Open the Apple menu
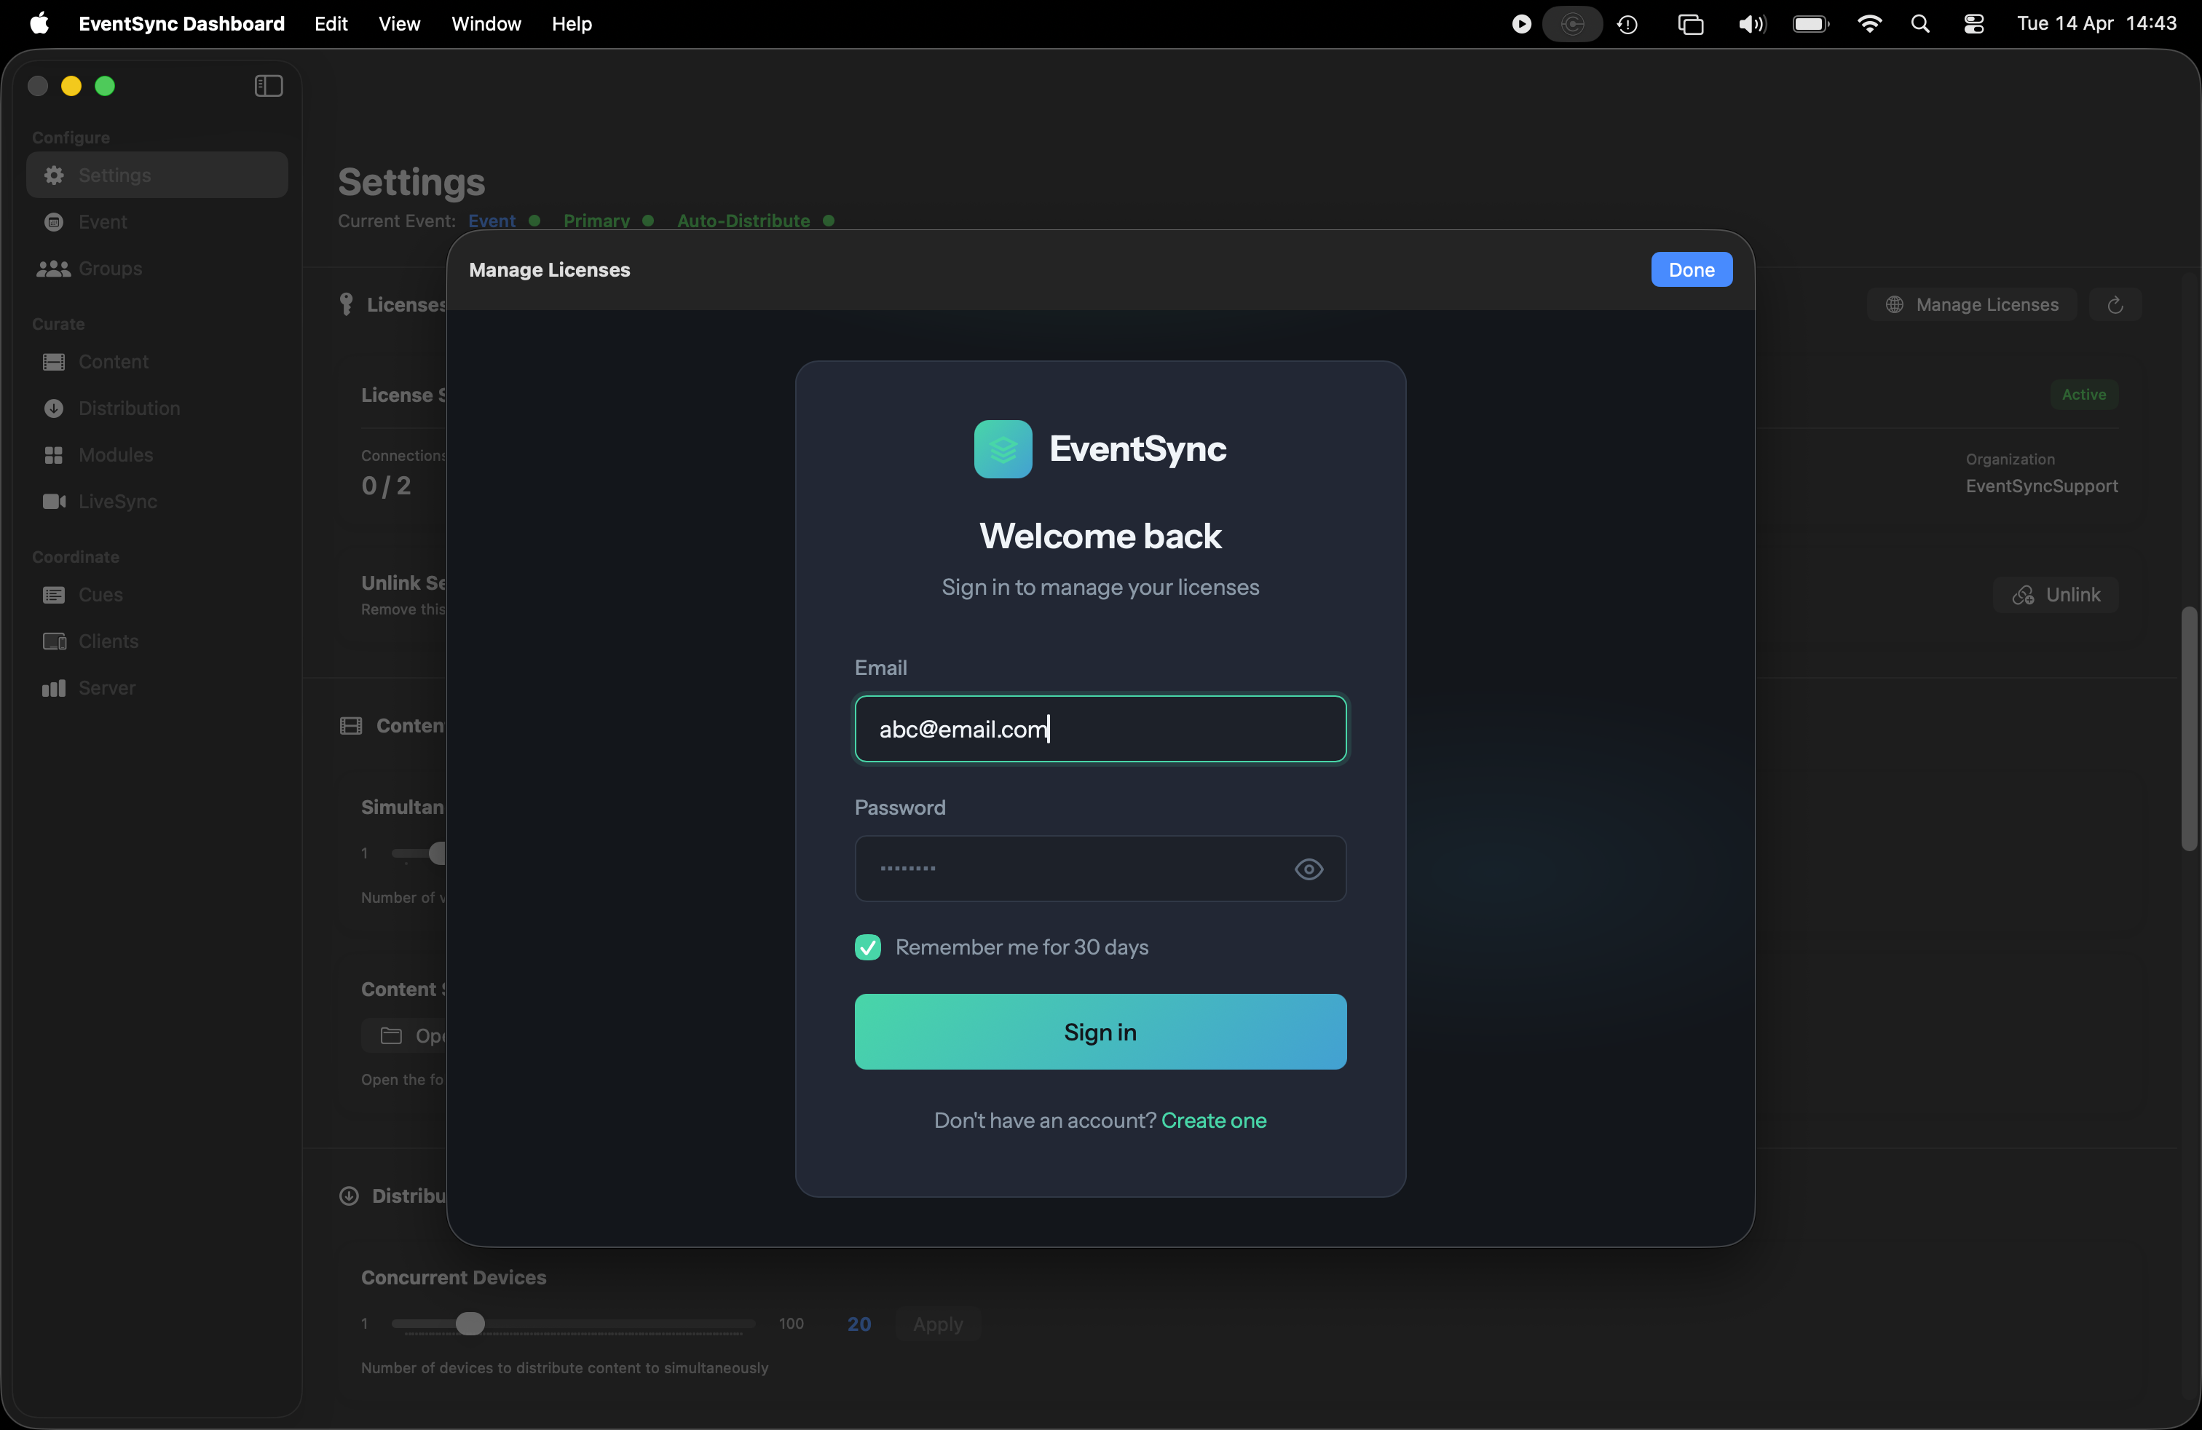 pyautogui.click(x=39, y=23)
